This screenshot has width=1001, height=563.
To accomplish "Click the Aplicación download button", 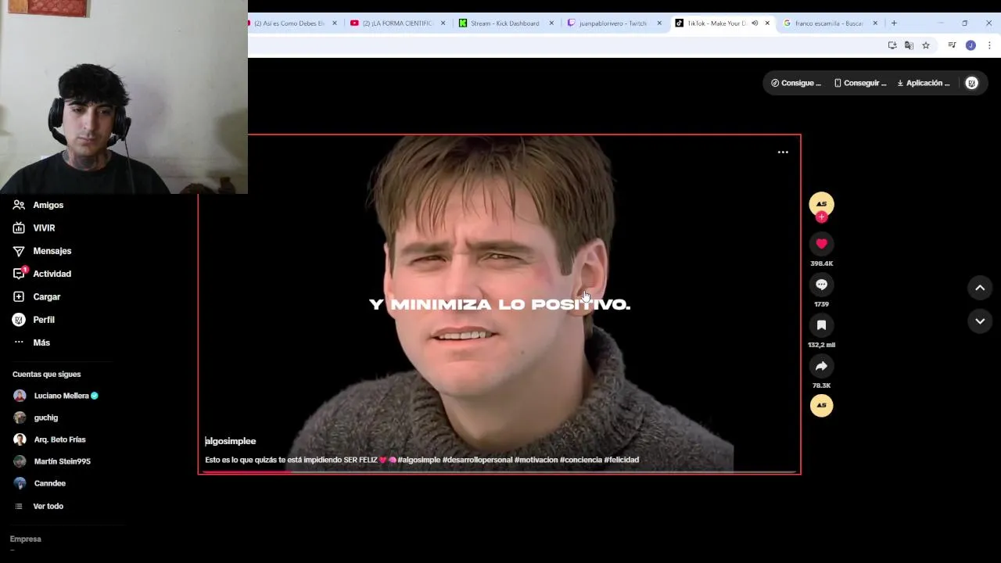I will (924, 83).
